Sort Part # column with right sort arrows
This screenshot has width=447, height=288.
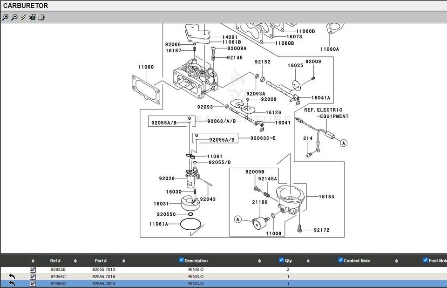(124, 261)
